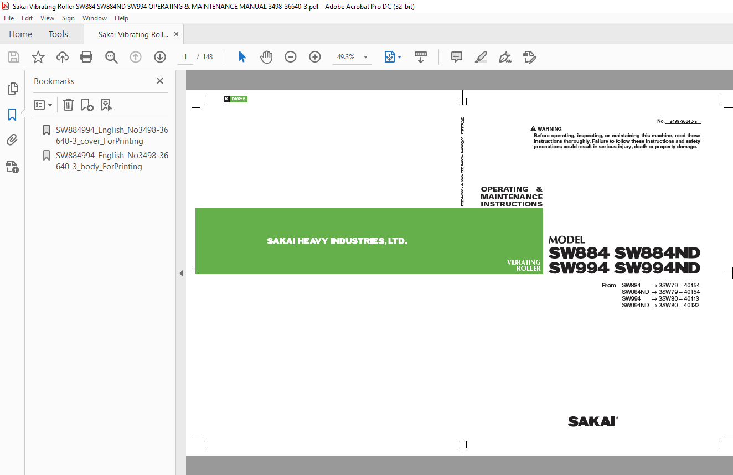Add document to starred files
Screen dimensions: 733x475
point(38,57)
